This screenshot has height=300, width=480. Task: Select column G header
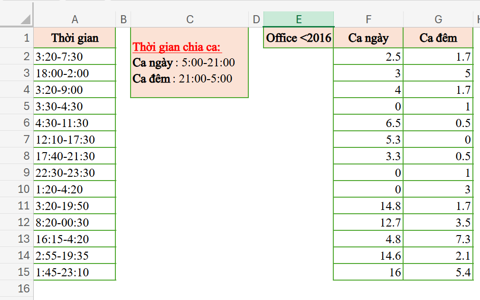[438, 19]
